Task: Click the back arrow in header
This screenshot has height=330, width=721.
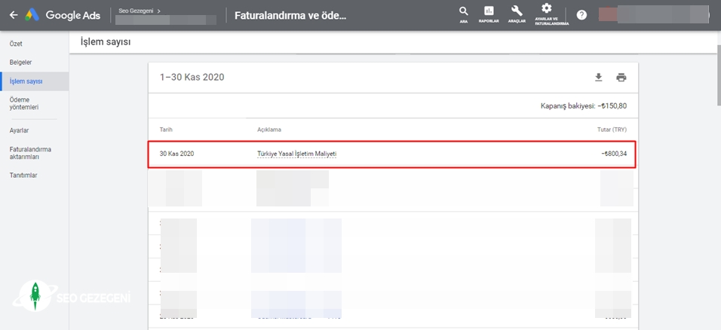Action: (x=14, y=15)
